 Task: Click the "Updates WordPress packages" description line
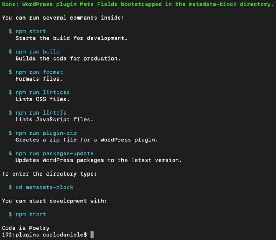98,160
